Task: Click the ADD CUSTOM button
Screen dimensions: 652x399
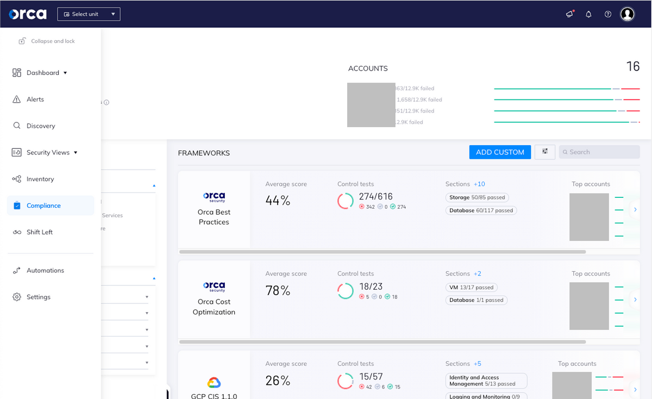Action: tap(500, 152)
